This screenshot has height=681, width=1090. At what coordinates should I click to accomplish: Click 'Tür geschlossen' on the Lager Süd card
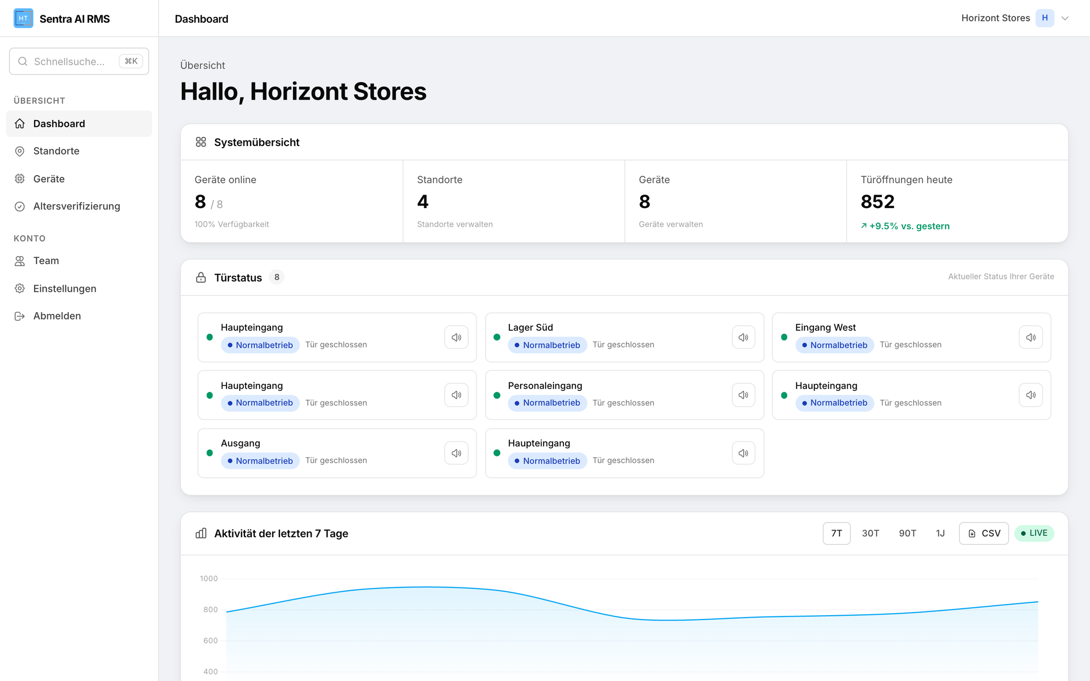[x=623, y=345]
